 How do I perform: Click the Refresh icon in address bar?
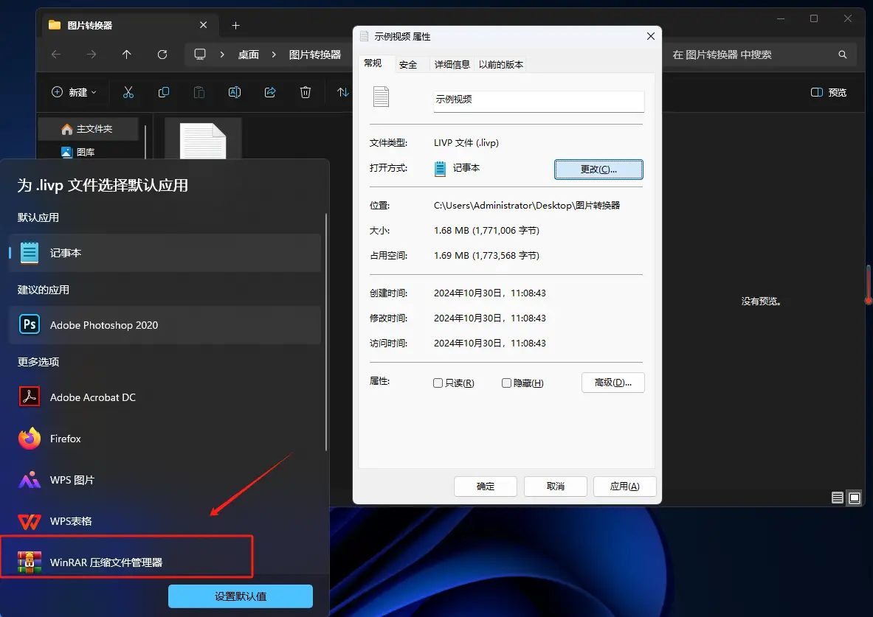click(162, 54)
